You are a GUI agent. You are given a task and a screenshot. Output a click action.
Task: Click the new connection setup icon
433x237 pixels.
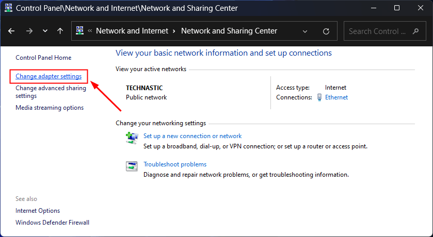coord(132,138)
